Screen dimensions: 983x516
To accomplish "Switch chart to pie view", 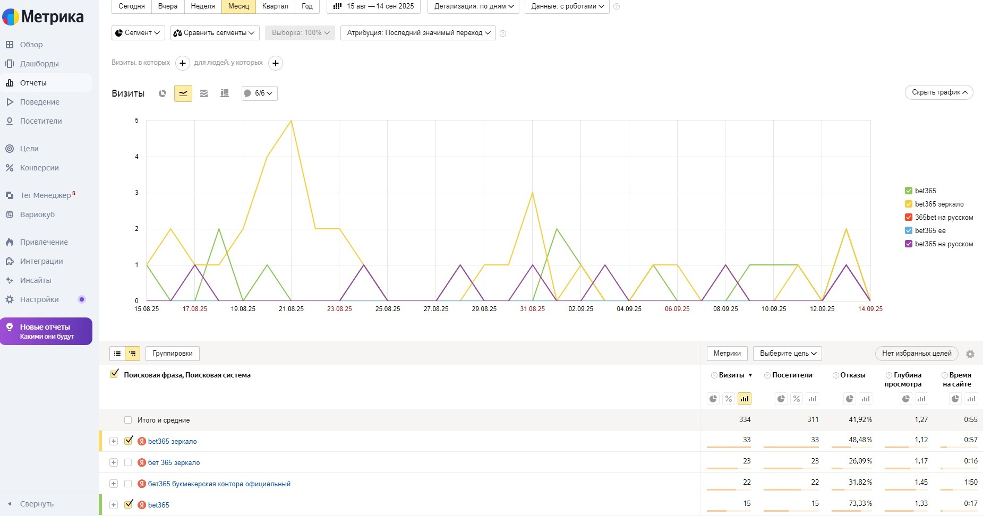I will pos(163,93).
